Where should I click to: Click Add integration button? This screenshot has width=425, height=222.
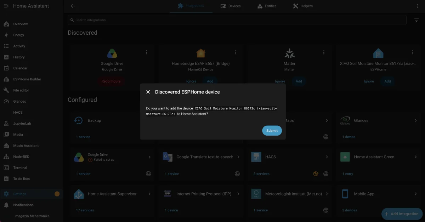[401, 214]
